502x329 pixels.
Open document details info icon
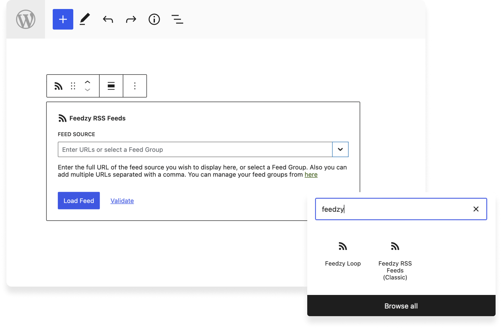pyautogui.click(x=154, y=19)
